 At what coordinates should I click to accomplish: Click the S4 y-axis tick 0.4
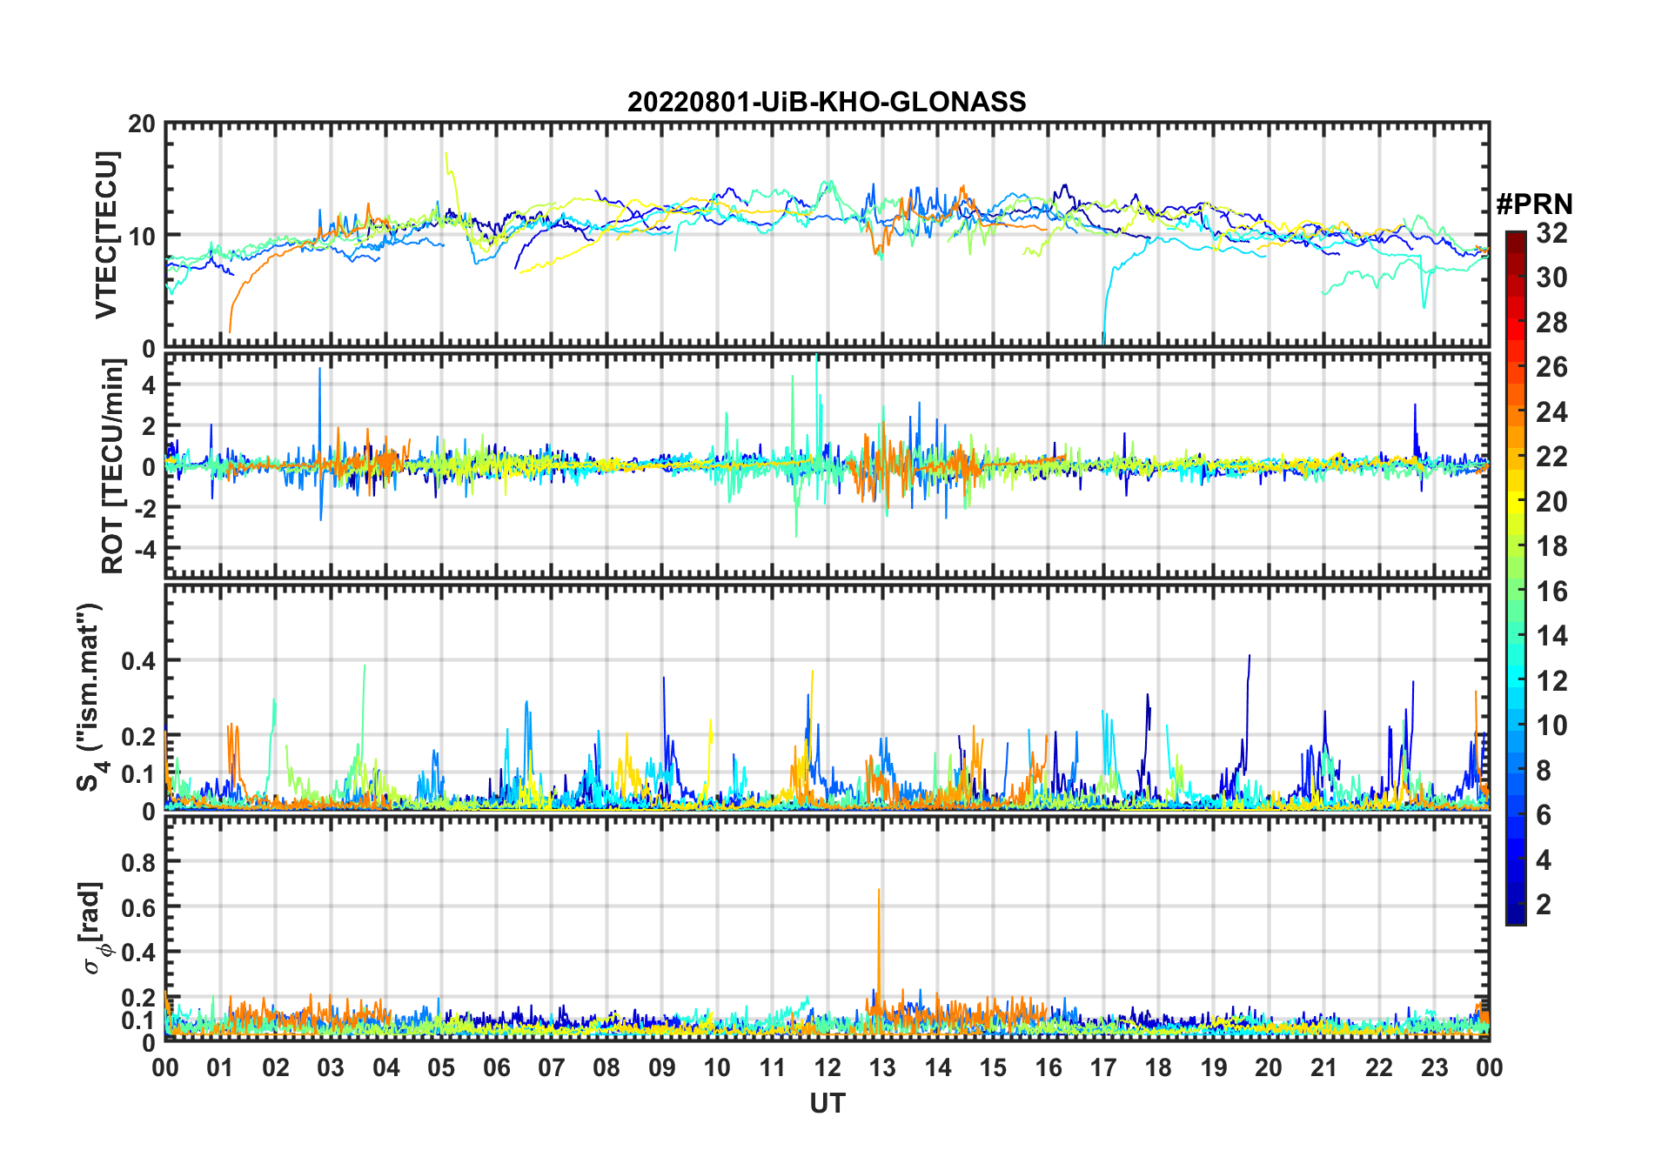click(138, 661)
